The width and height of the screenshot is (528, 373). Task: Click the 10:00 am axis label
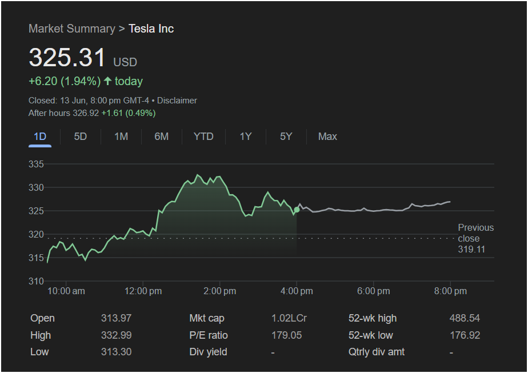click(66, 291)
